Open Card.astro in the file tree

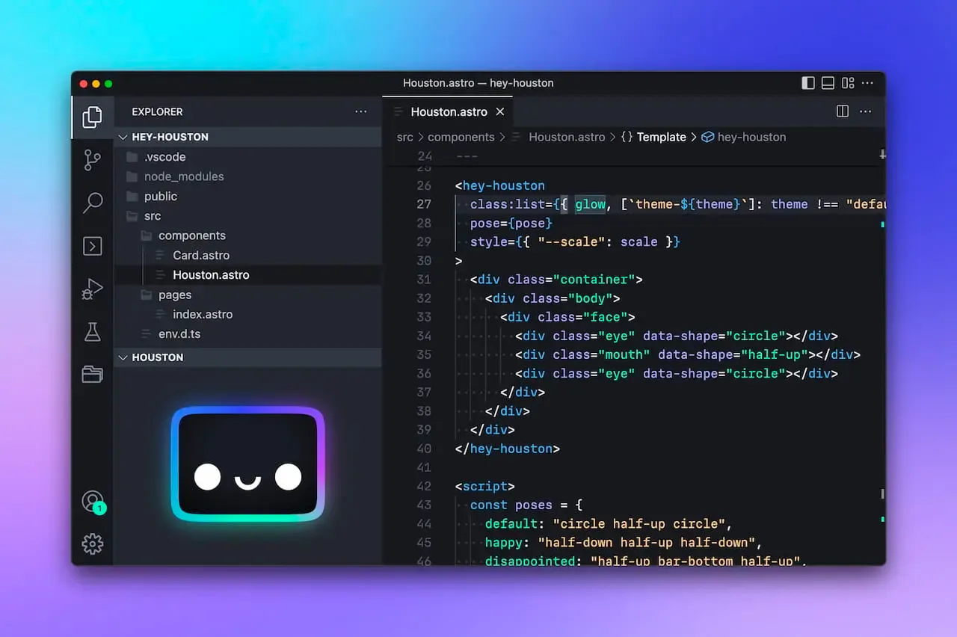click(200, 255)
